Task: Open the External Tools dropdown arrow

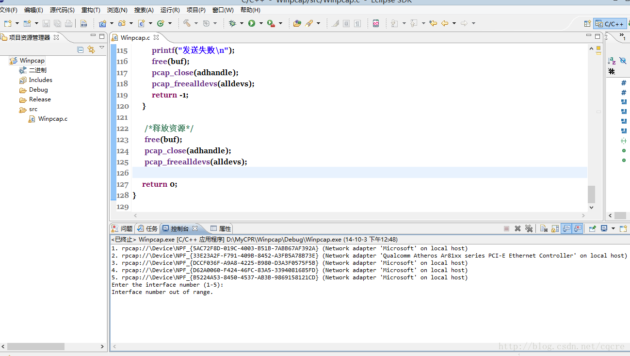Action: click(280, 23)
